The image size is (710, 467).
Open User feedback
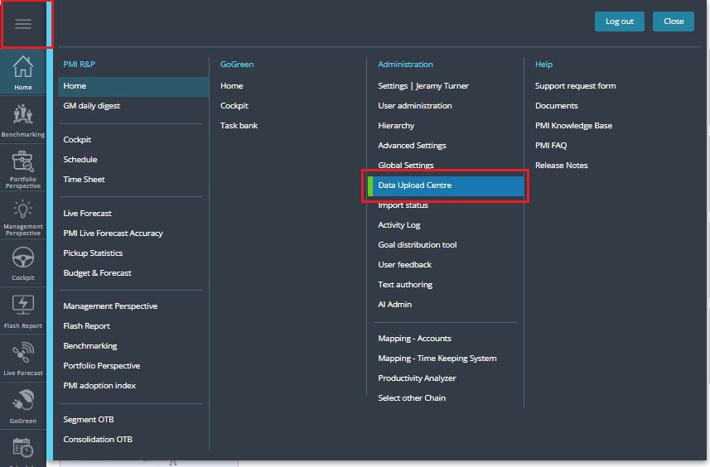pos(404,265)
